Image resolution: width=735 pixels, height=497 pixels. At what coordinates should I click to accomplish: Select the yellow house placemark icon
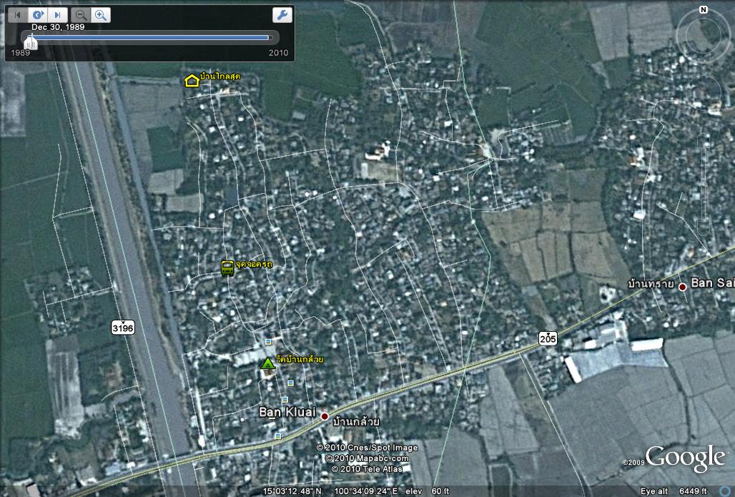pos(192,80)
